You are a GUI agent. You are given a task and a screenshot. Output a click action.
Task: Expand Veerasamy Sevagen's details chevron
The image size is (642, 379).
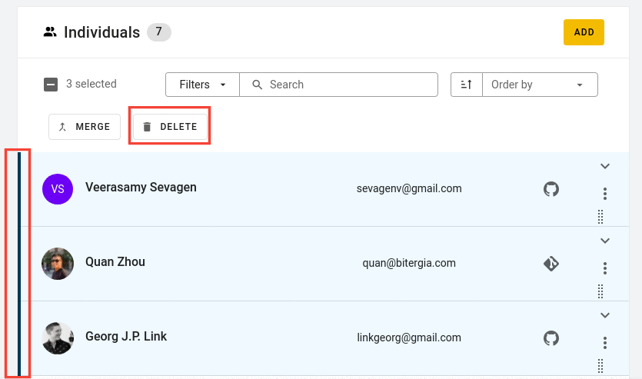pyautogui.click(x=605, y=166)
